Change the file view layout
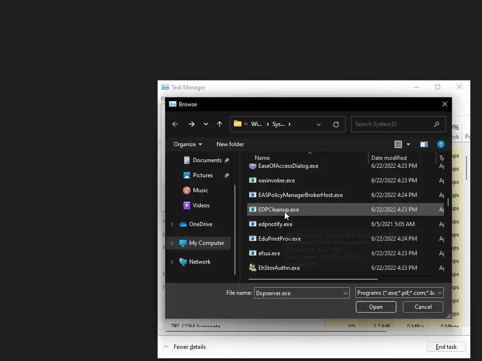 pos(398,144)
